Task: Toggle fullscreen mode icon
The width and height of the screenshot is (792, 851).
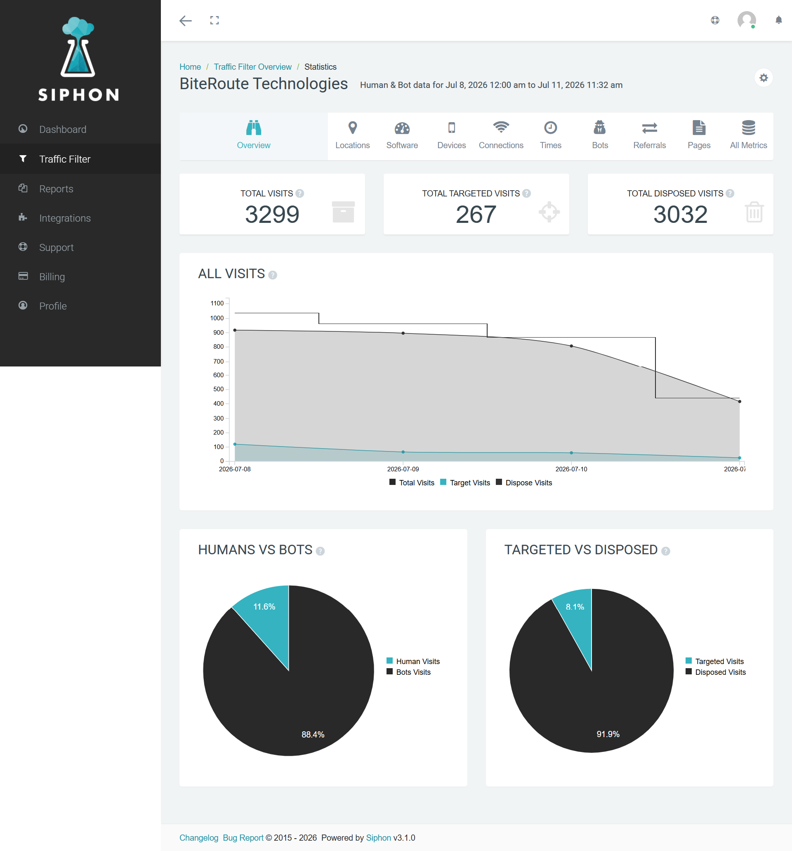Action: pyautogui.click(x=214, y=20)
